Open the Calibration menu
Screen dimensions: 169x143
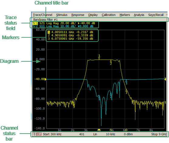(x=109, y=15)
